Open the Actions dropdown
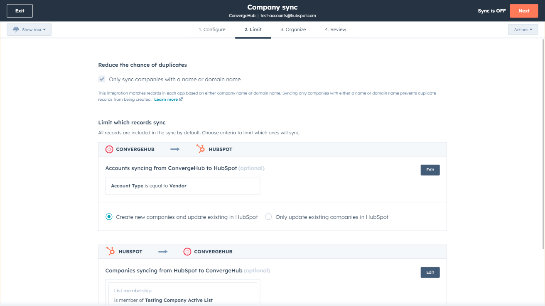The image size is (545, 306). tap(523, 29)
